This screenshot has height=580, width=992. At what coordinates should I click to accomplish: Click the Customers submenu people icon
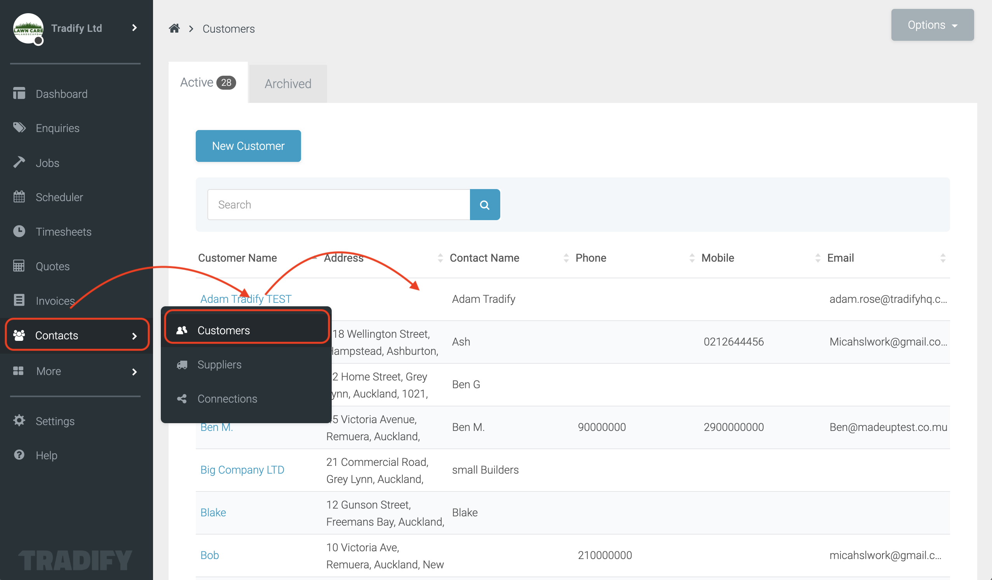(181, 330)
